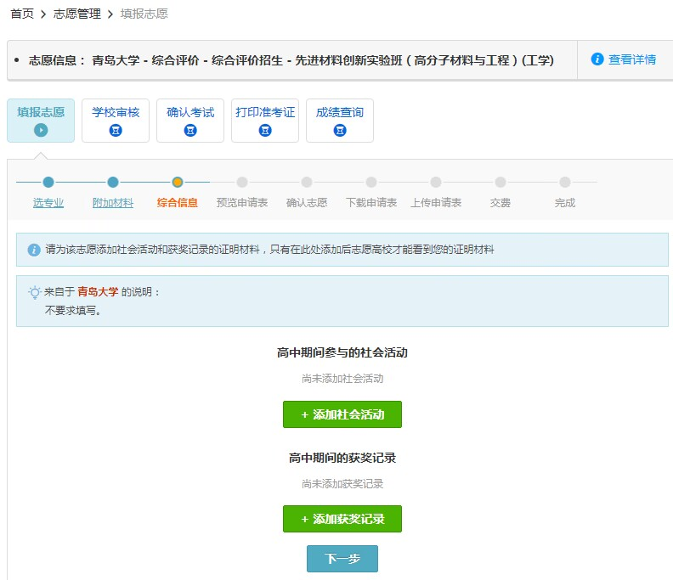Click the hourglass icon under 打印准考证
Screen dimensions: 673x580
265,130
